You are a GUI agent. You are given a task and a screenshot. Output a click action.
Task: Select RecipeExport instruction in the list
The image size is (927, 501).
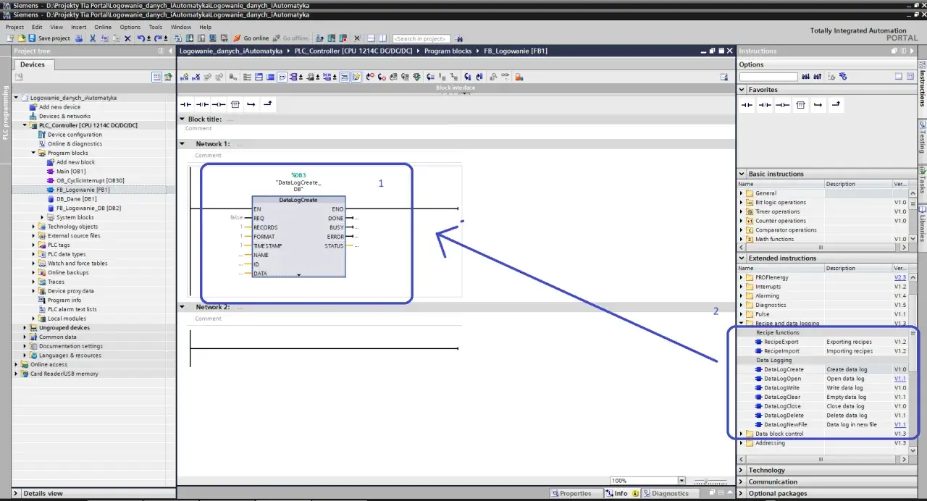(781, 342)
